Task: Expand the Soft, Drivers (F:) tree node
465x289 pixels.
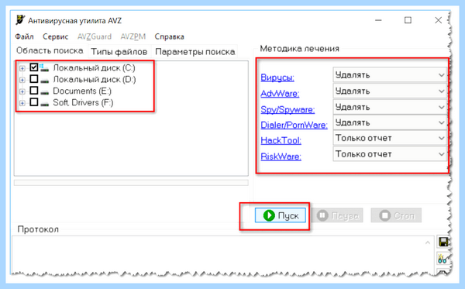Action: click(22, 103)
